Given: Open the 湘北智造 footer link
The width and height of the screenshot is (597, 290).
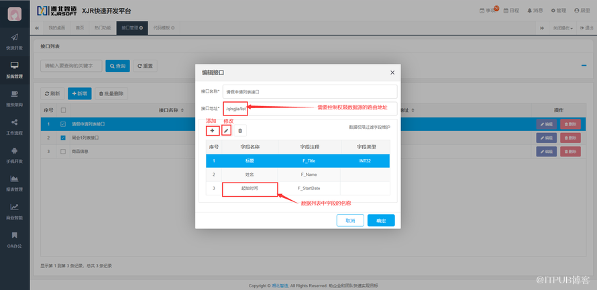Looking at the screenshot, I should [x=280, y=286].
